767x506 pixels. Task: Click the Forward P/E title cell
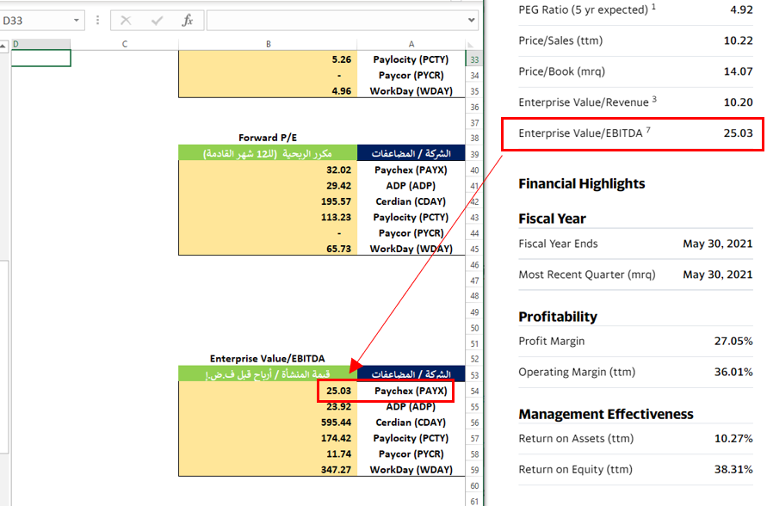268,138
